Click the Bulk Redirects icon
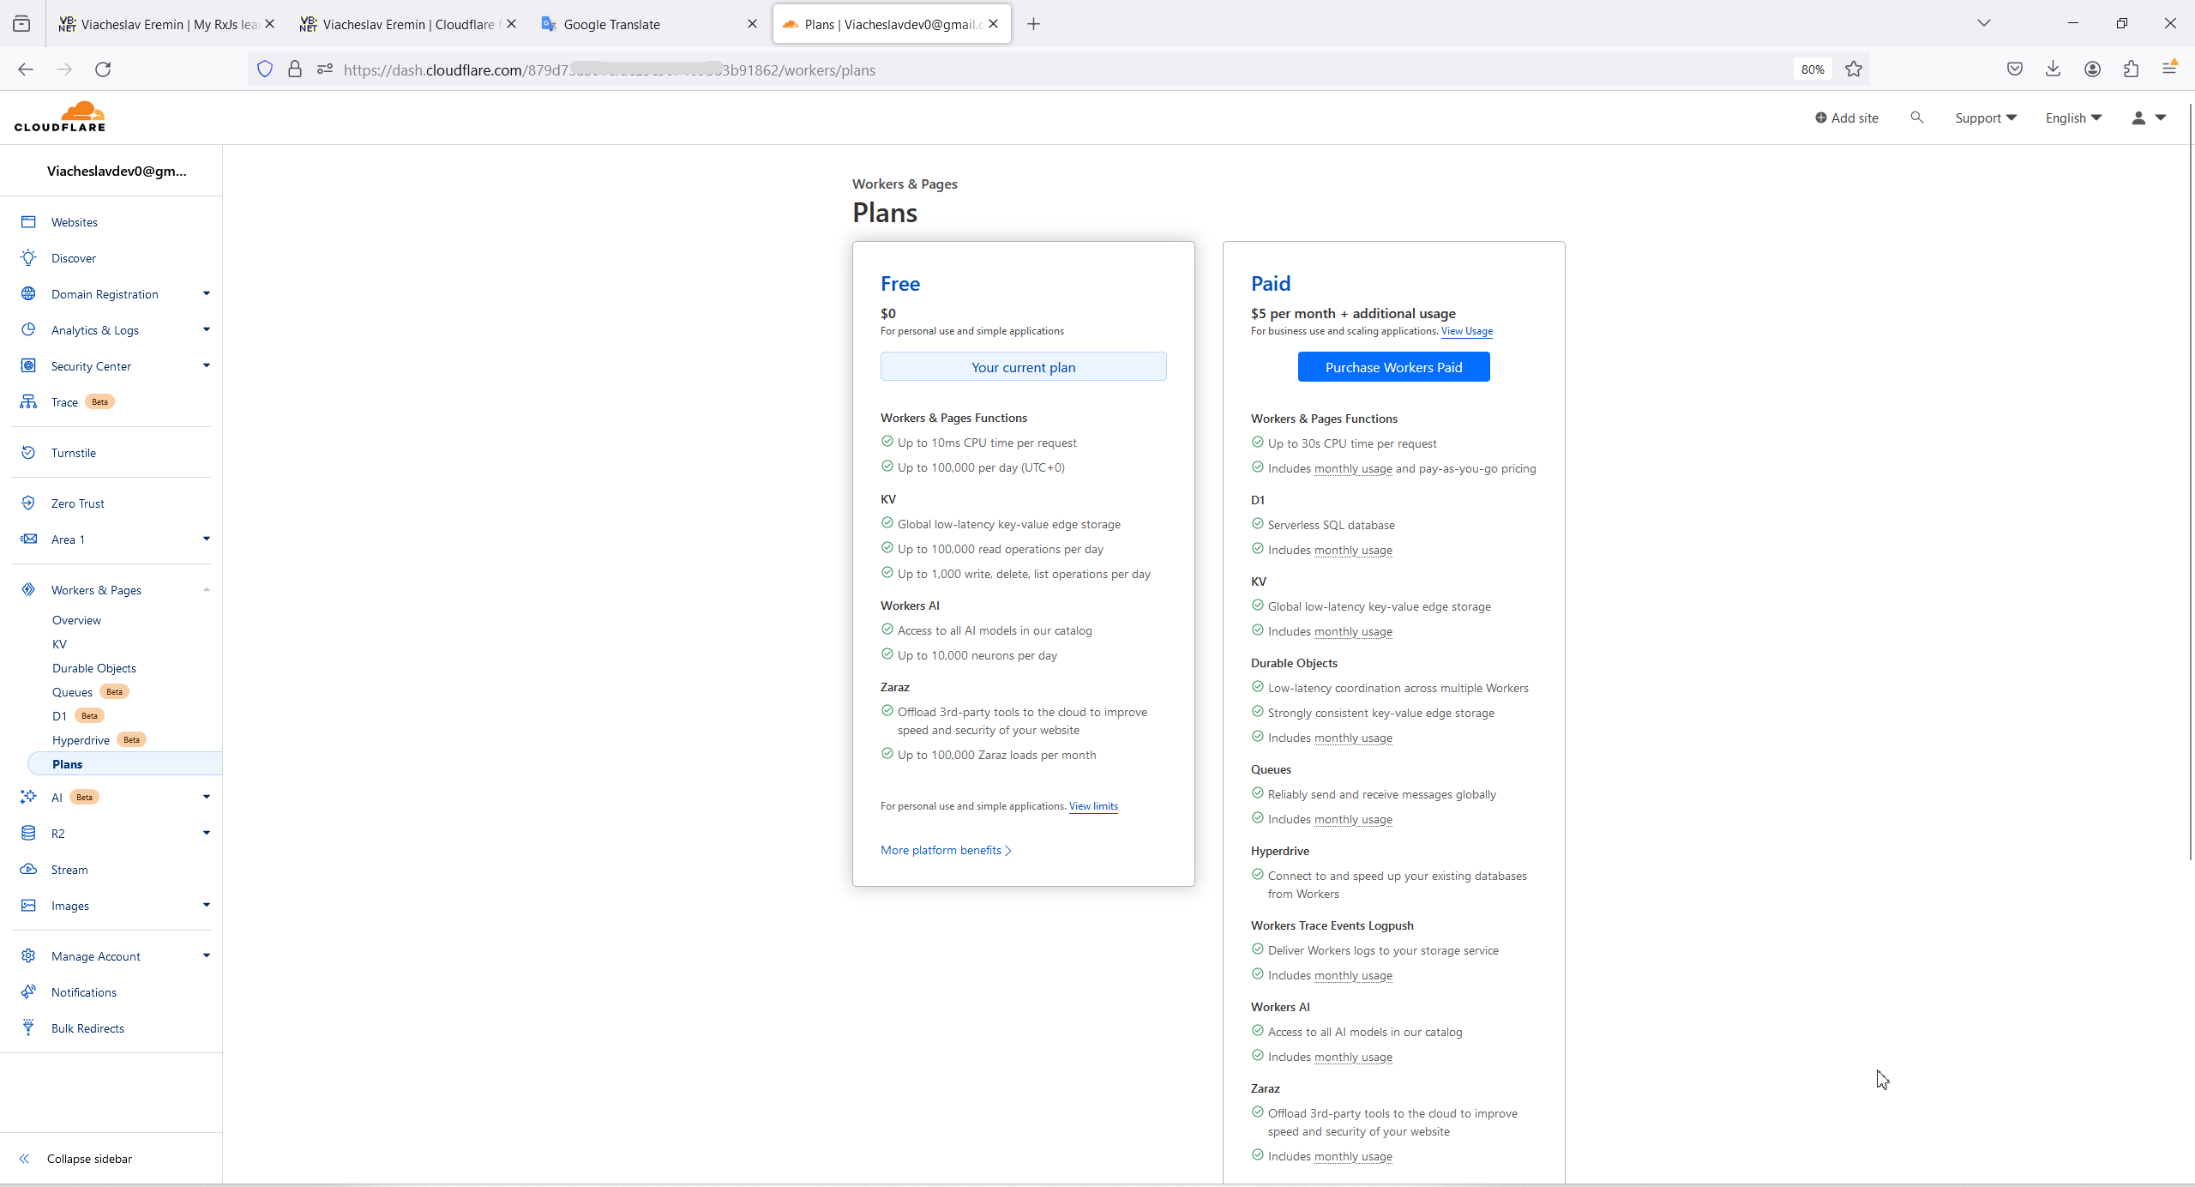 [28, 1027]
